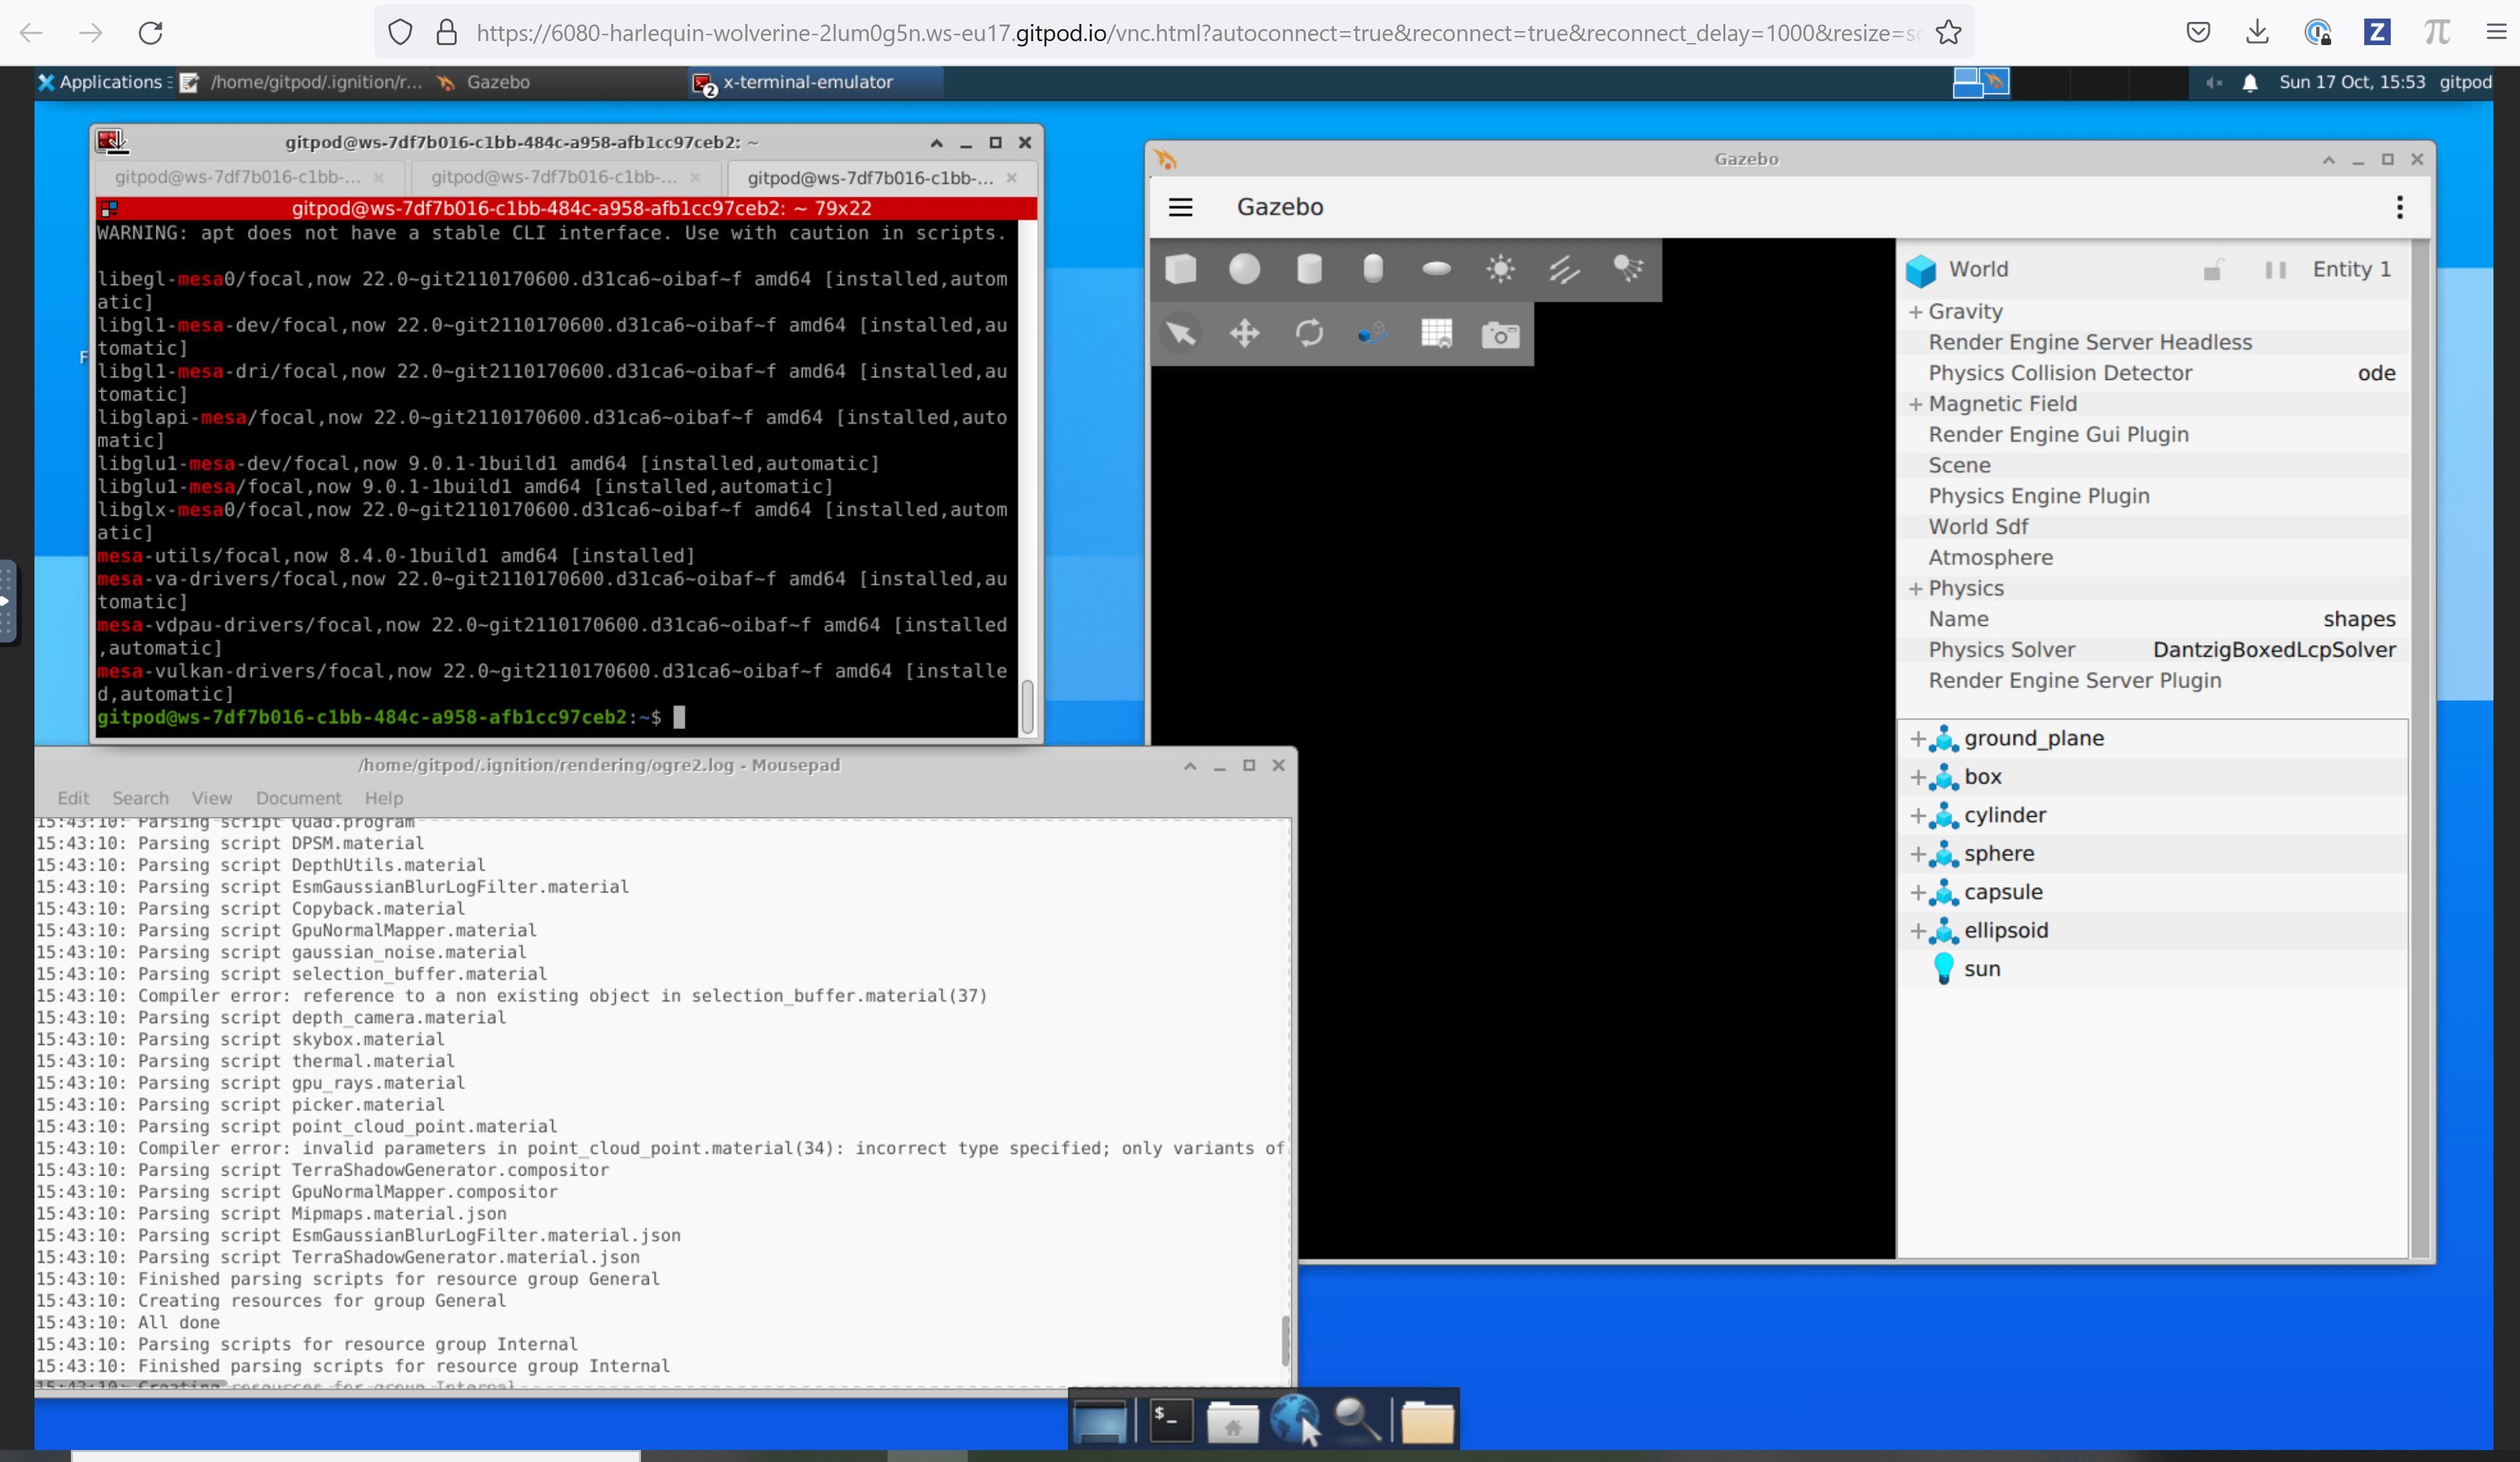Expand the ground_plane entity
The image size is (2520, 1462).
point(1918,739)
